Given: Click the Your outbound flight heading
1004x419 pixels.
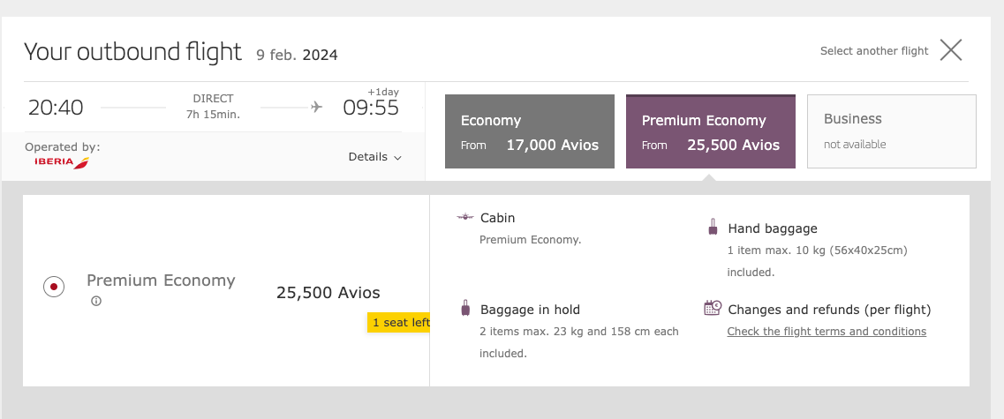Looking at the screenshot, I should 132,52.
